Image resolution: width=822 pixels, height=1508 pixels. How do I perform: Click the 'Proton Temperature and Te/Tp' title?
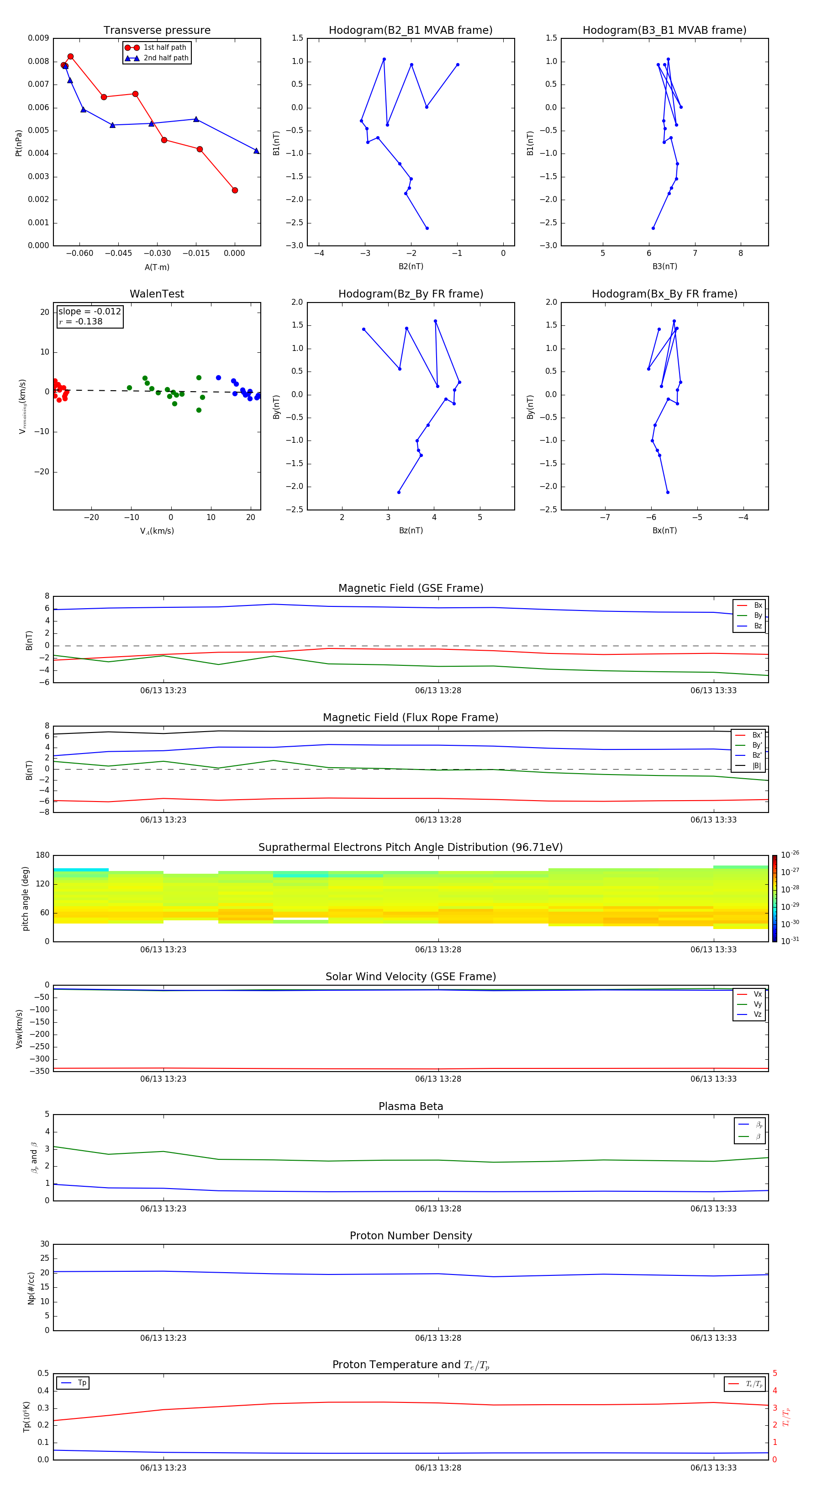[411, 1365]
